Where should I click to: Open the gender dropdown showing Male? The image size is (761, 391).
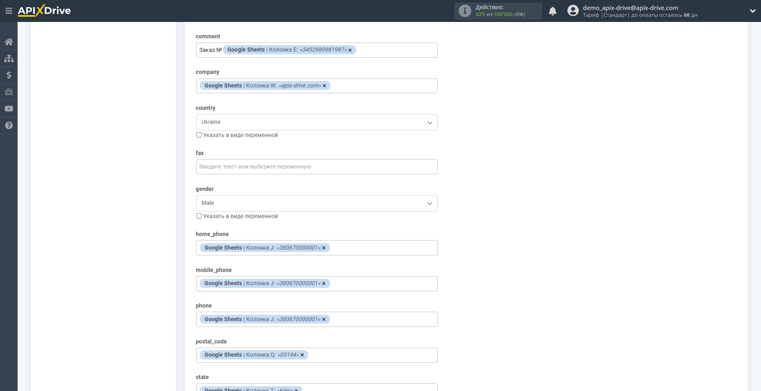click(x=317, y=203)
